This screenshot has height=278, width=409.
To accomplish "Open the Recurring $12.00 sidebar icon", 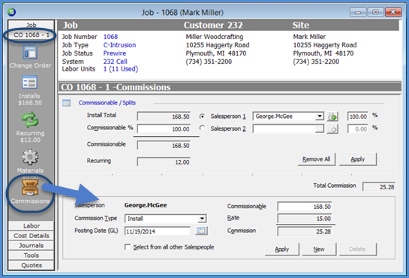I will coord(30,119).
